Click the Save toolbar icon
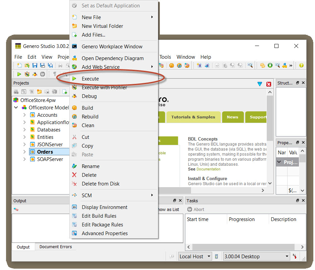This screenshot has height=270, width=315. click(35, 65)
